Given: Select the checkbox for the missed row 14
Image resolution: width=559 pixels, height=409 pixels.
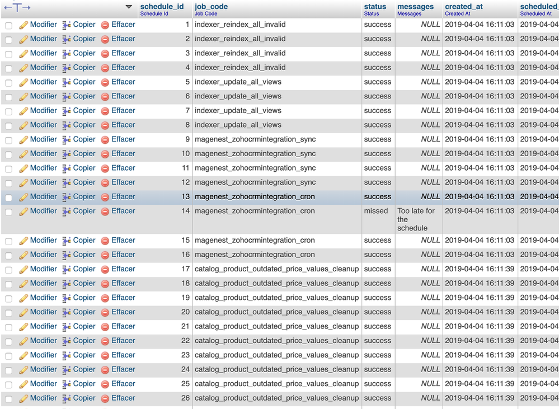Looking at the screenshot, I should click(8, 211).
